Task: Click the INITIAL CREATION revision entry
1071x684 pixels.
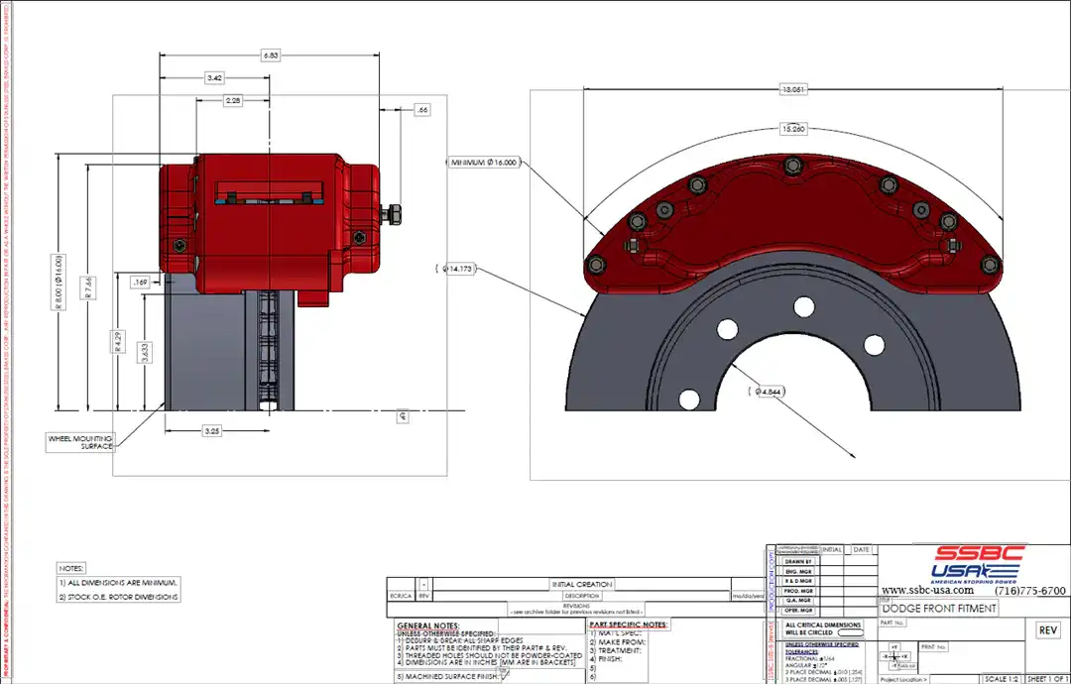Action: tap(582, 585)
